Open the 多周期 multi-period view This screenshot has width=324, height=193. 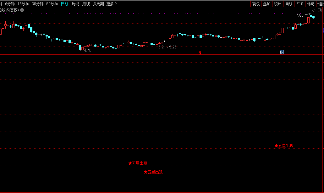[x=98, y=4]
